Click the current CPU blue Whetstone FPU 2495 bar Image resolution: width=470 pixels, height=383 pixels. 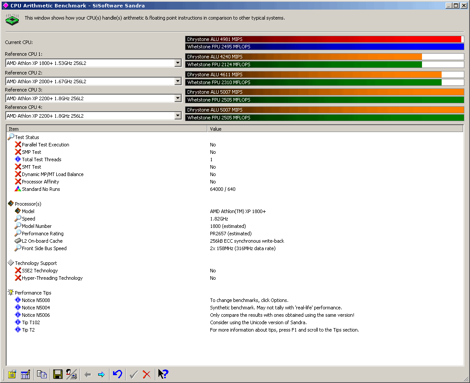[x=325, y=47]
